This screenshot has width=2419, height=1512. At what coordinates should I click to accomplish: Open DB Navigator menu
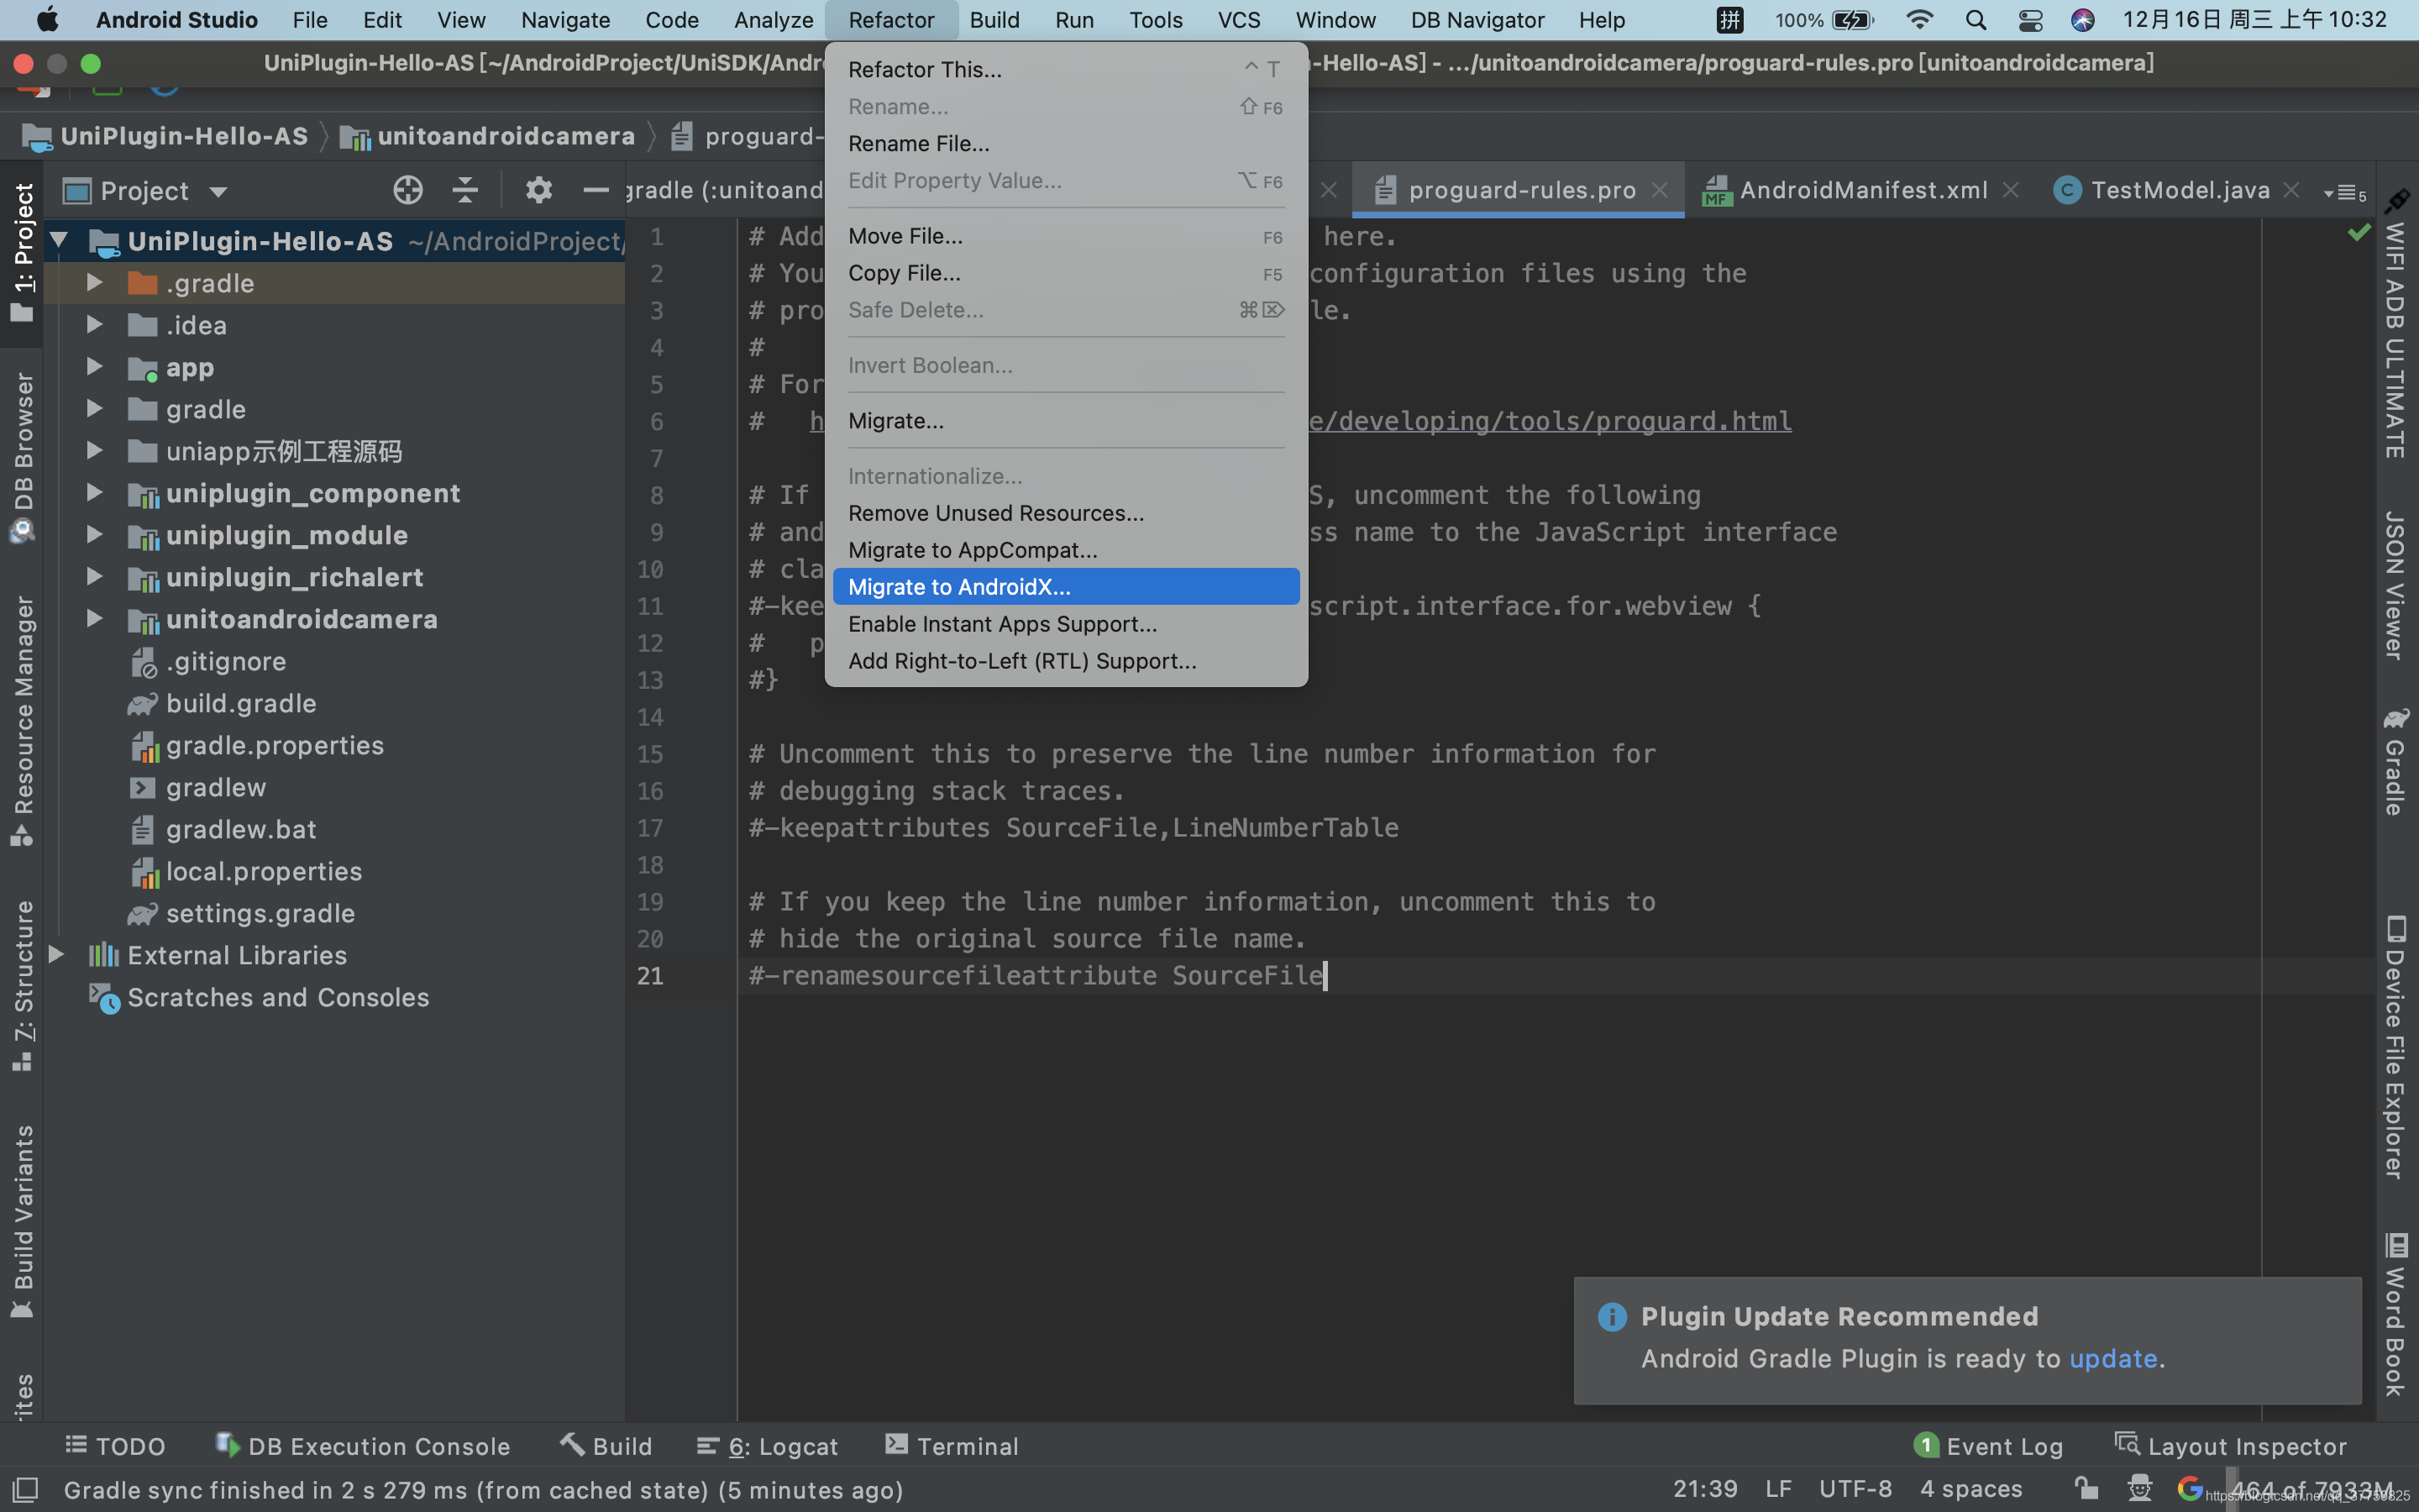1477,20
